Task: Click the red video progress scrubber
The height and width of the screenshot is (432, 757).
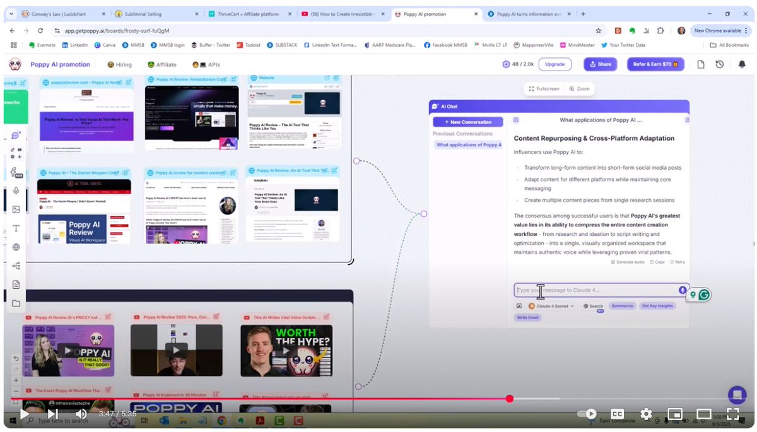Action: (509, 399)
